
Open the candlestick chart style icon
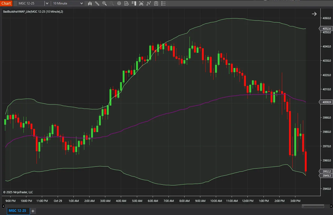[90, 3]
